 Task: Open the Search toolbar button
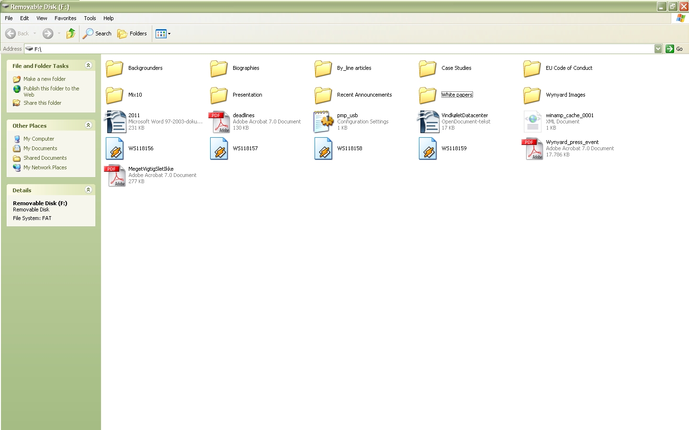(x=97, y=33)
